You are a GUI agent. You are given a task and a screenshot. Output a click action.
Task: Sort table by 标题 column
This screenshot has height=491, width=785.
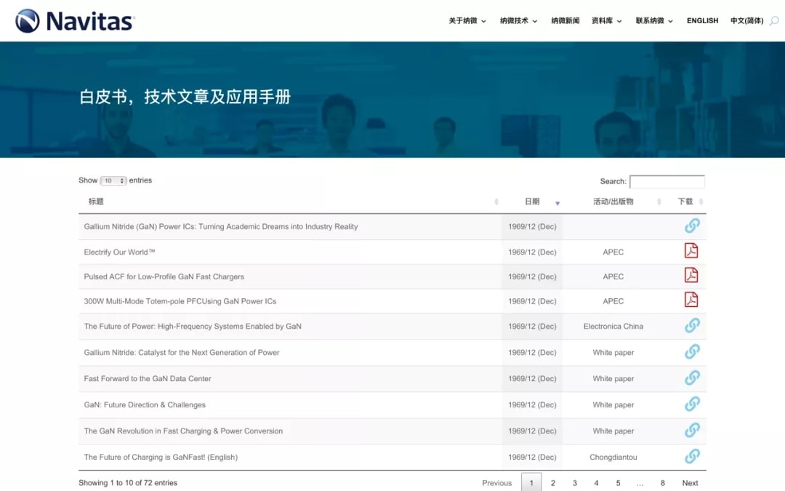click(97, 201)
